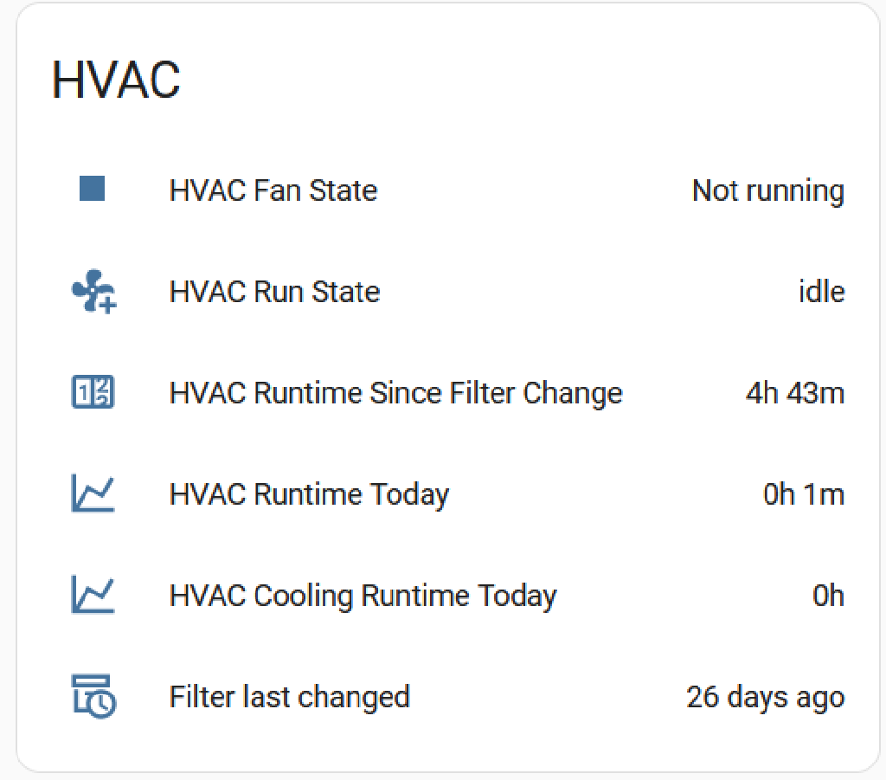Screen dimensions: 886x780
Task: Open details for '4h 43m' runtime value
Action: pyautogui.click(x=793, y=392)
